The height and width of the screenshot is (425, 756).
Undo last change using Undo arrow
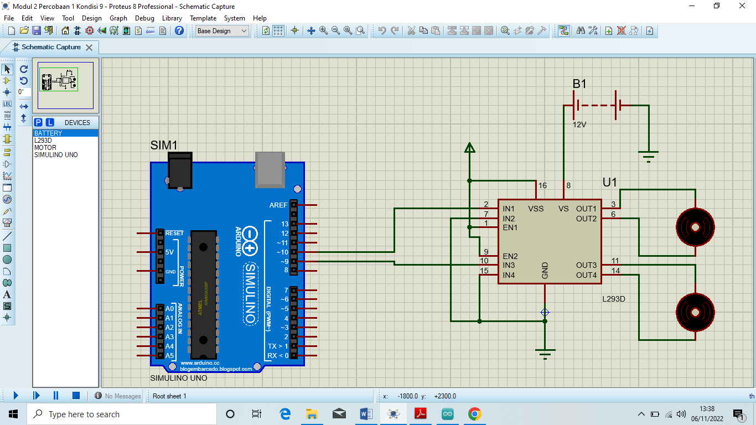tap(382, 31)
